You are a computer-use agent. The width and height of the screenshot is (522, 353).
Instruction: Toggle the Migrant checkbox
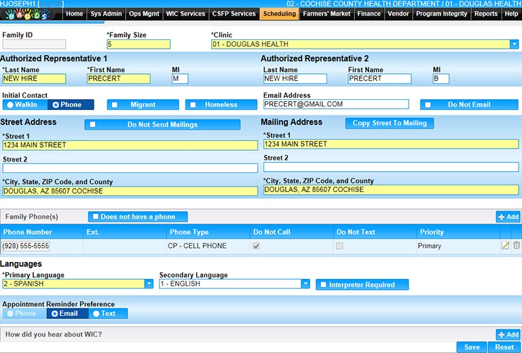115,105
